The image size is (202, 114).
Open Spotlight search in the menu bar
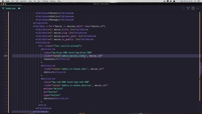(195, 1)
